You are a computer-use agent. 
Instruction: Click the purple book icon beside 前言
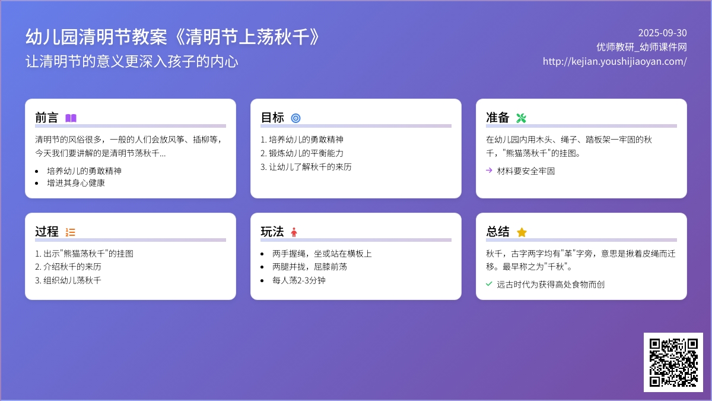point(71,118)
